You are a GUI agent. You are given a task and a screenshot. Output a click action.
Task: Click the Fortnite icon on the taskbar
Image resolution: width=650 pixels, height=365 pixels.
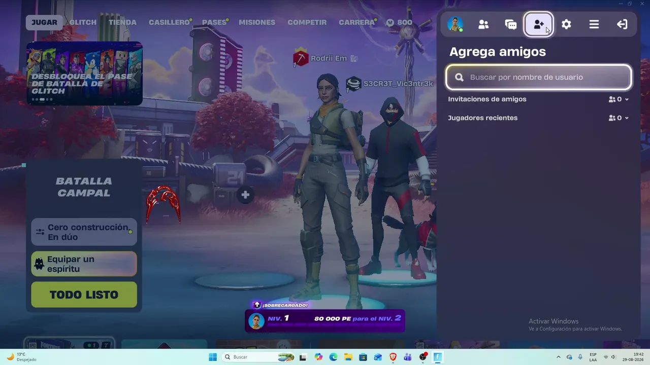[438, 357]
